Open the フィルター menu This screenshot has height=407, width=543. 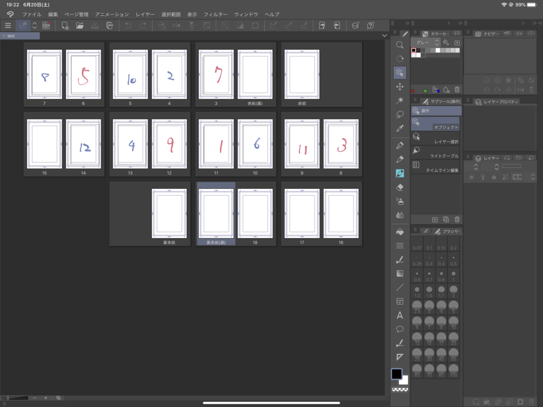(x=216, y=15)
